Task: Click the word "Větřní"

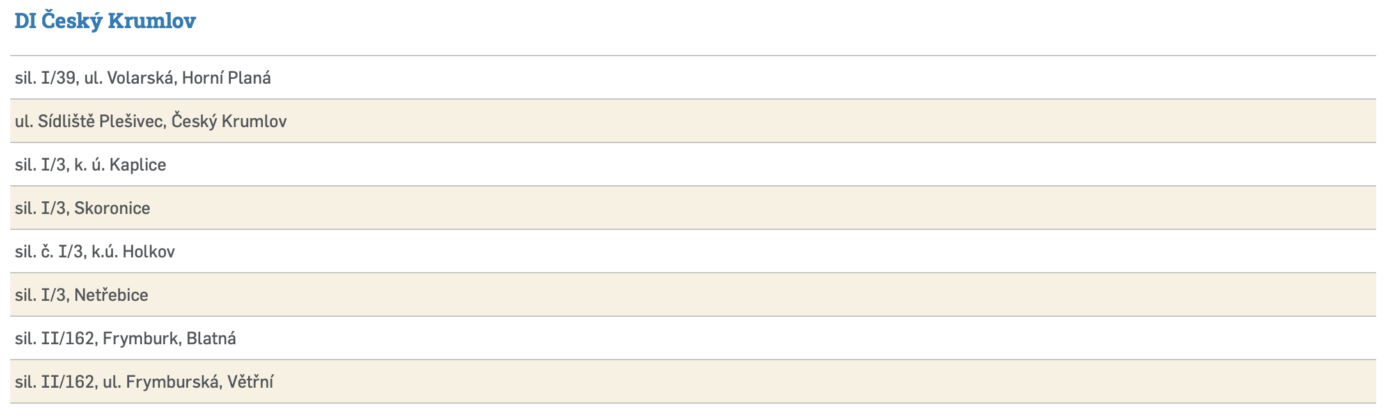Action: (x=250, y=382)
